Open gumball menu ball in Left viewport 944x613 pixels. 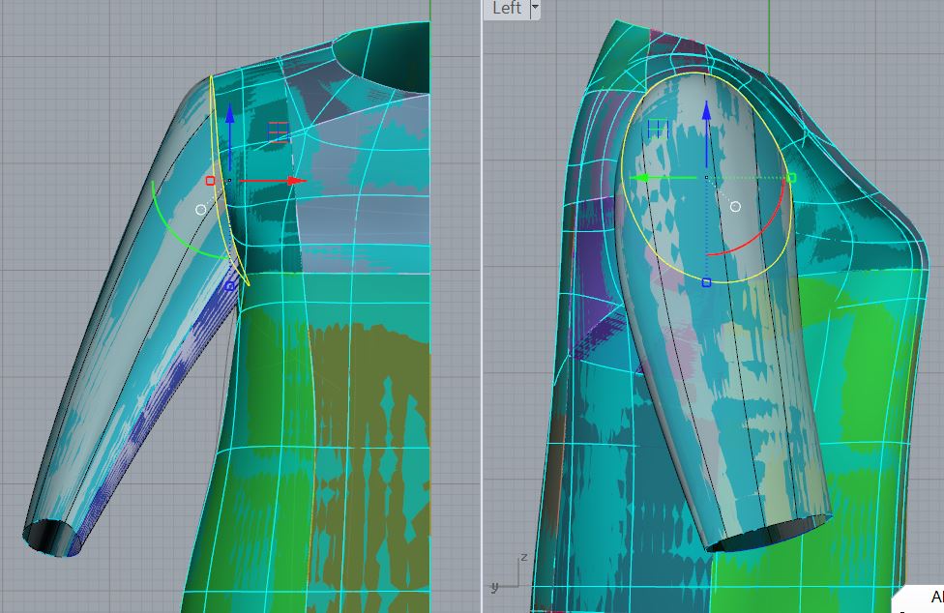pos(735,207)
